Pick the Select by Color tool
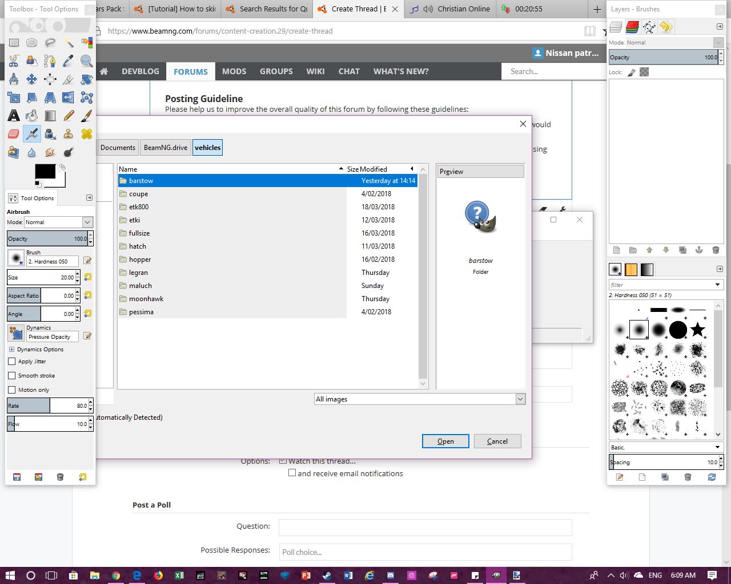This screenshot has width=731, height=584. [87, 43]
